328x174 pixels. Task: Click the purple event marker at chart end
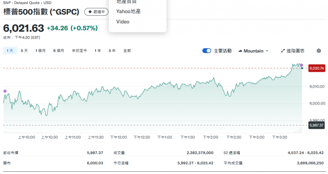tap(301, 65)
